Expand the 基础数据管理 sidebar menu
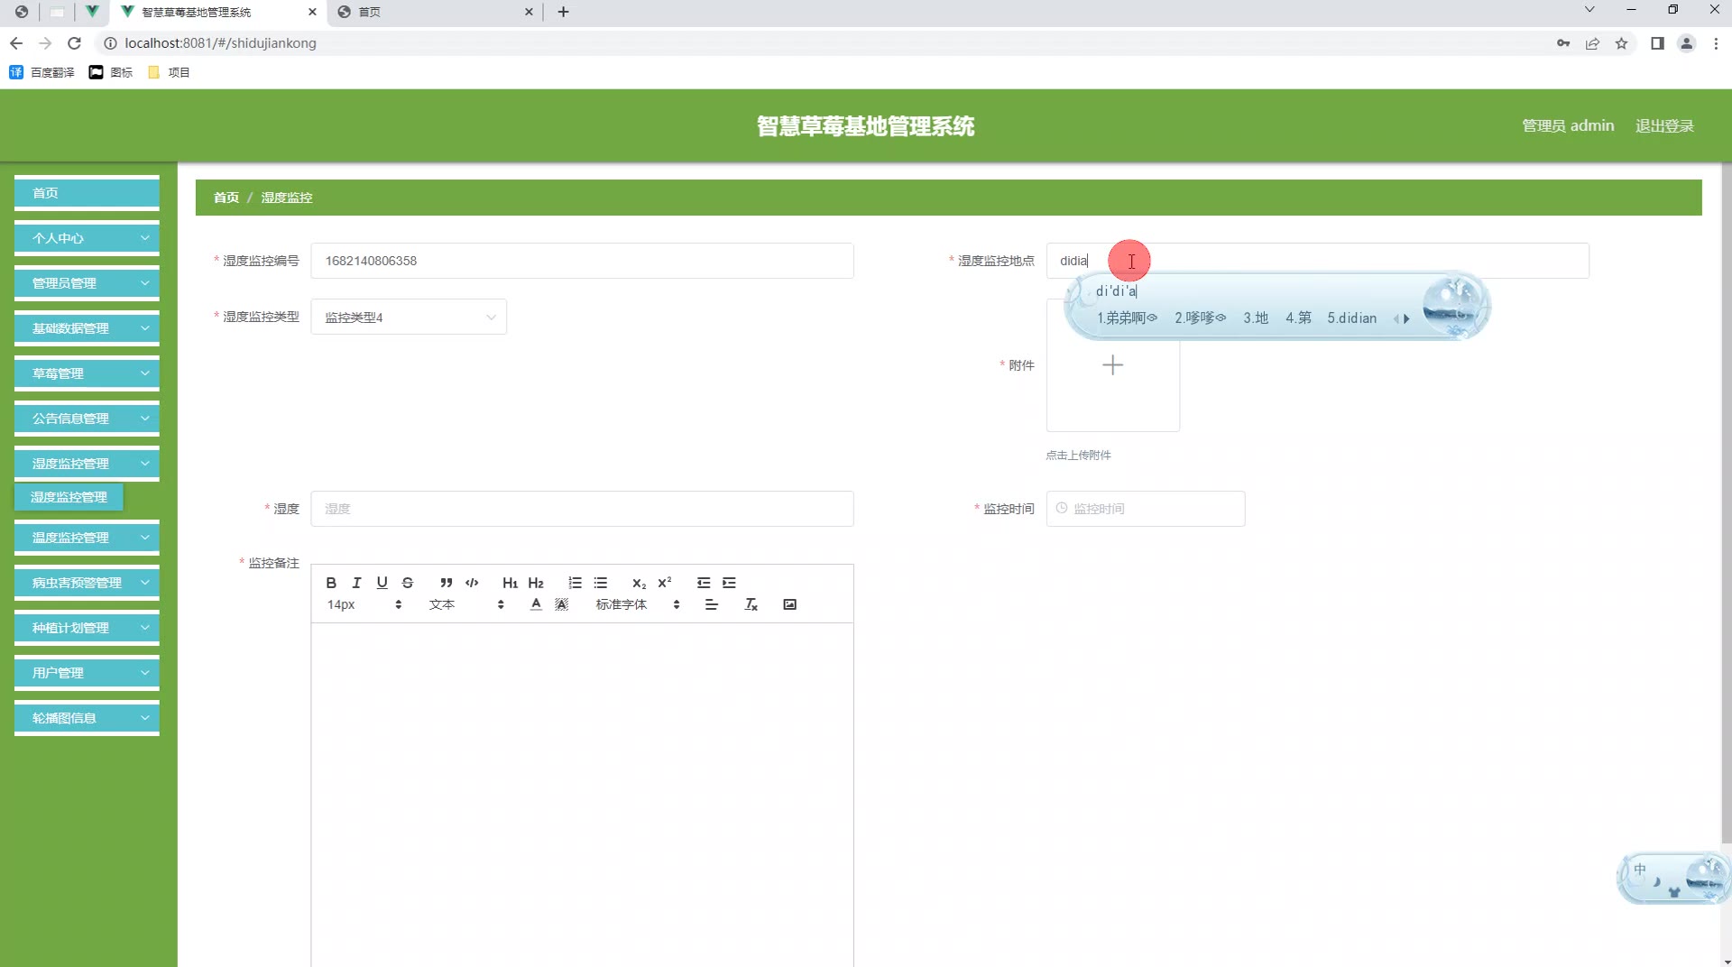Screen dimensions: 1732x967 (87, 328)
